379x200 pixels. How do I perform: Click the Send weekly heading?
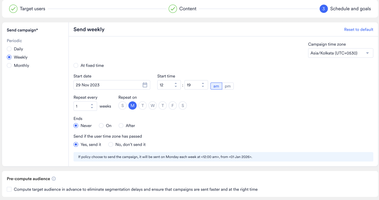89,30
